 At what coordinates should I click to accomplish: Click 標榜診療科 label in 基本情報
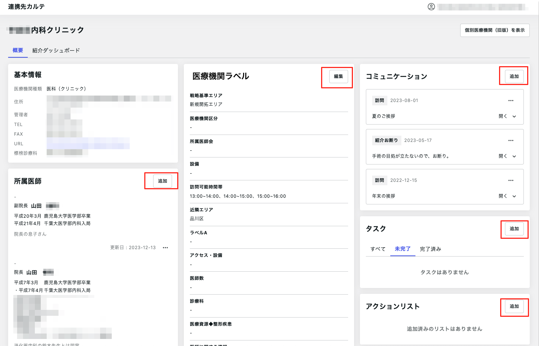[26, 153]
